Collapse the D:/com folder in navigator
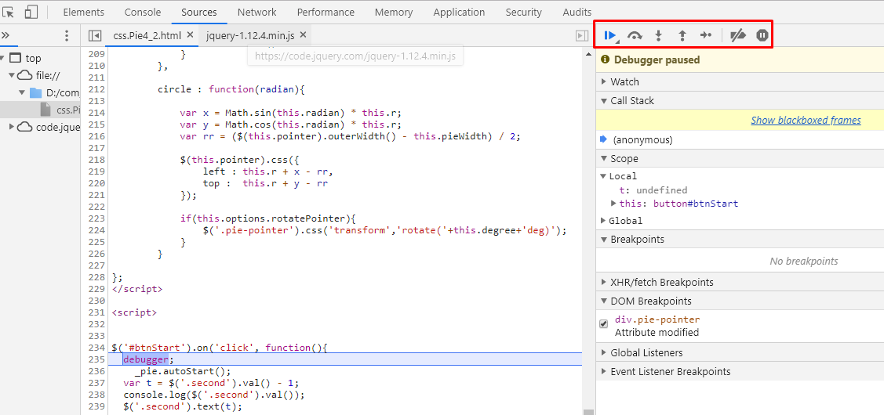The height and width of the screenshot is (415, 884). tap(22, 92)
